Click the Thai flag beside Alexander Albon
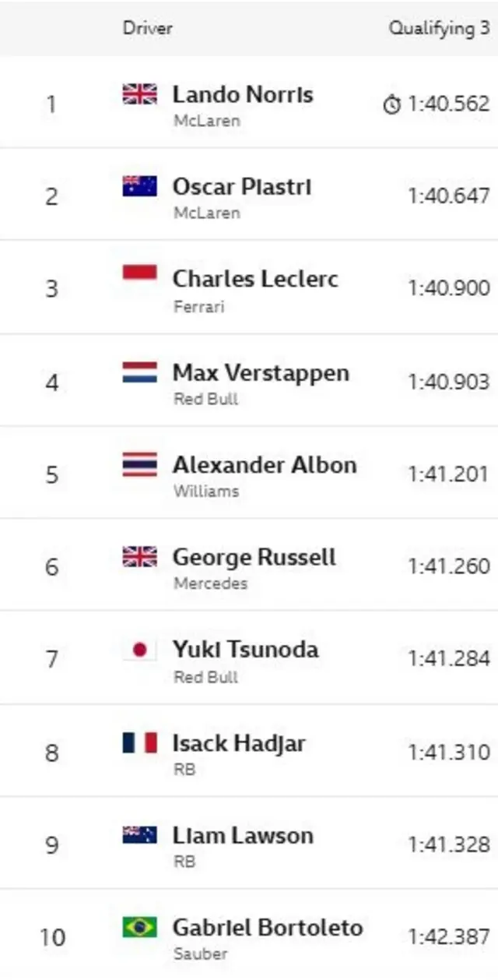Viewport: 498px width, 980px height. [x=140, y=464]
